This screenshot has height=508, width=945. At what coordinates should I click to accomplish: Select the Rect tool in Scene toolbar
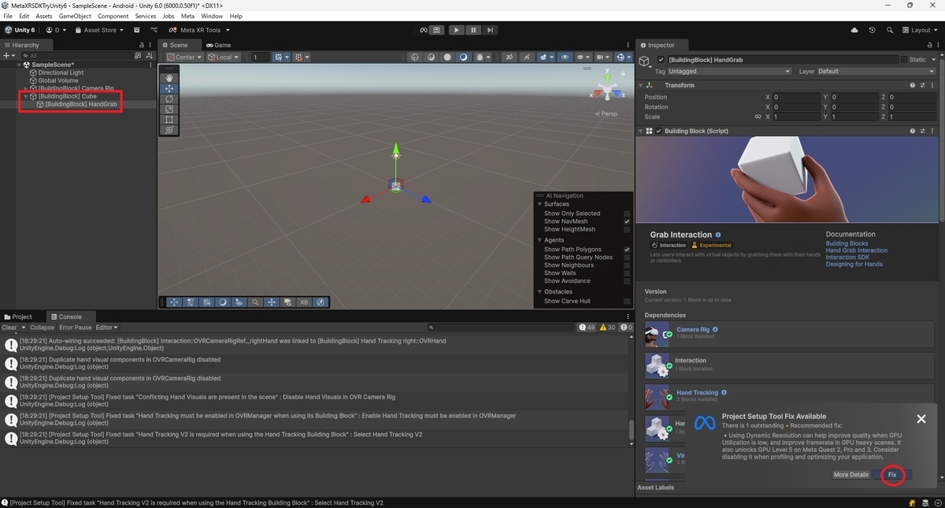tap(169, 120)
